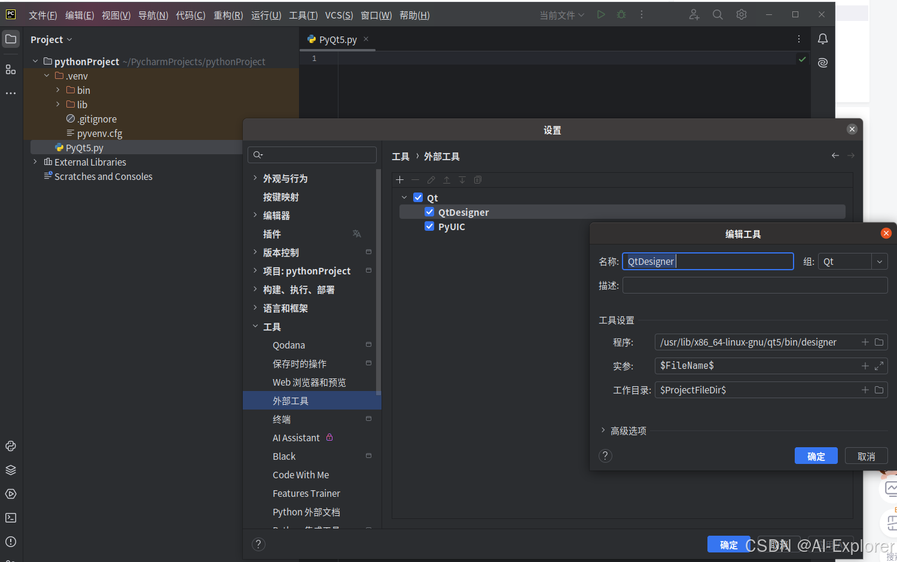
Task: Remove selected external tool minus icon
Action: (415, 180)
